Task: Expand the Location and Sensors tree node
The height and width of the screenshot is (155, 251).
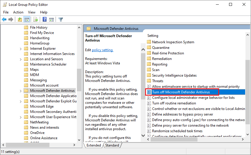Action: click(20, 59)
